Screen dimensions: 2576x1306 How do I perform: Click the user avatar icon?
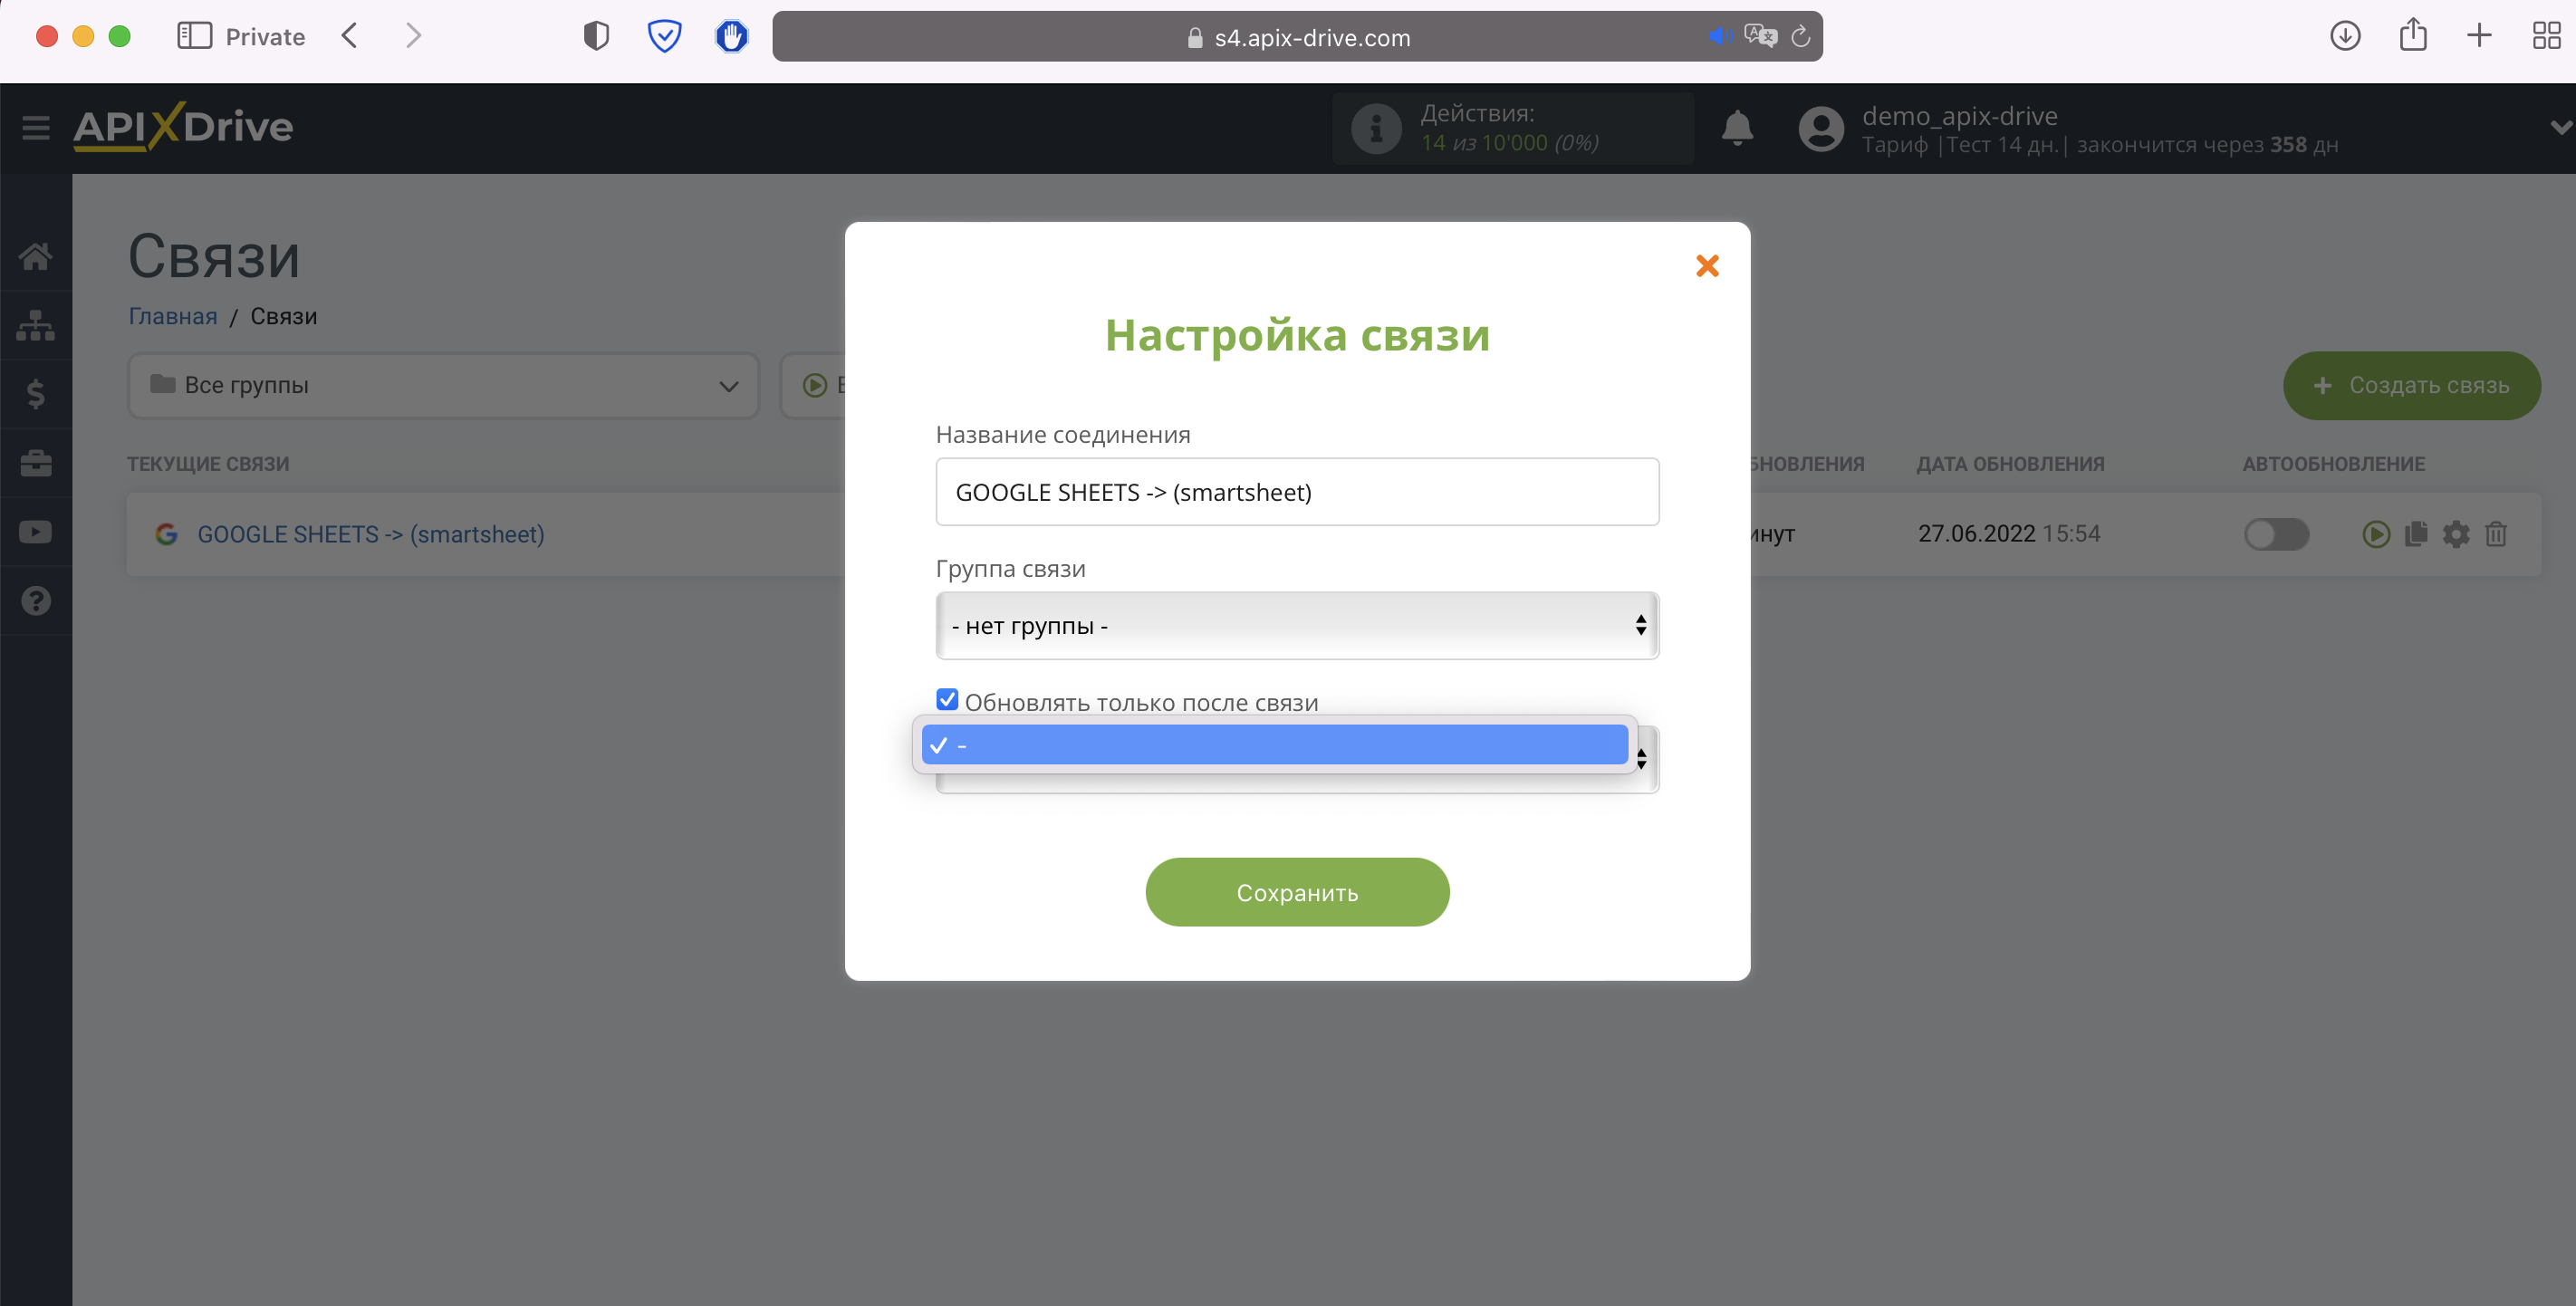[1820, 128]
